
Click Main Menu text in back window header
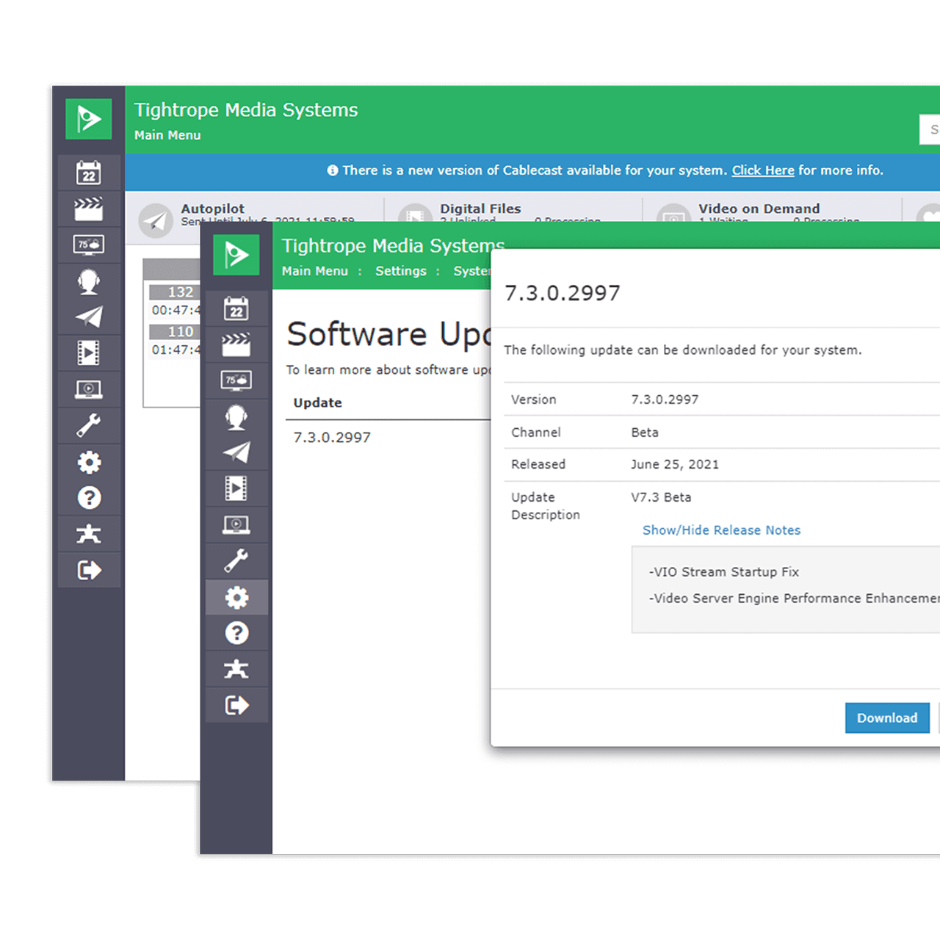[167, 135]
